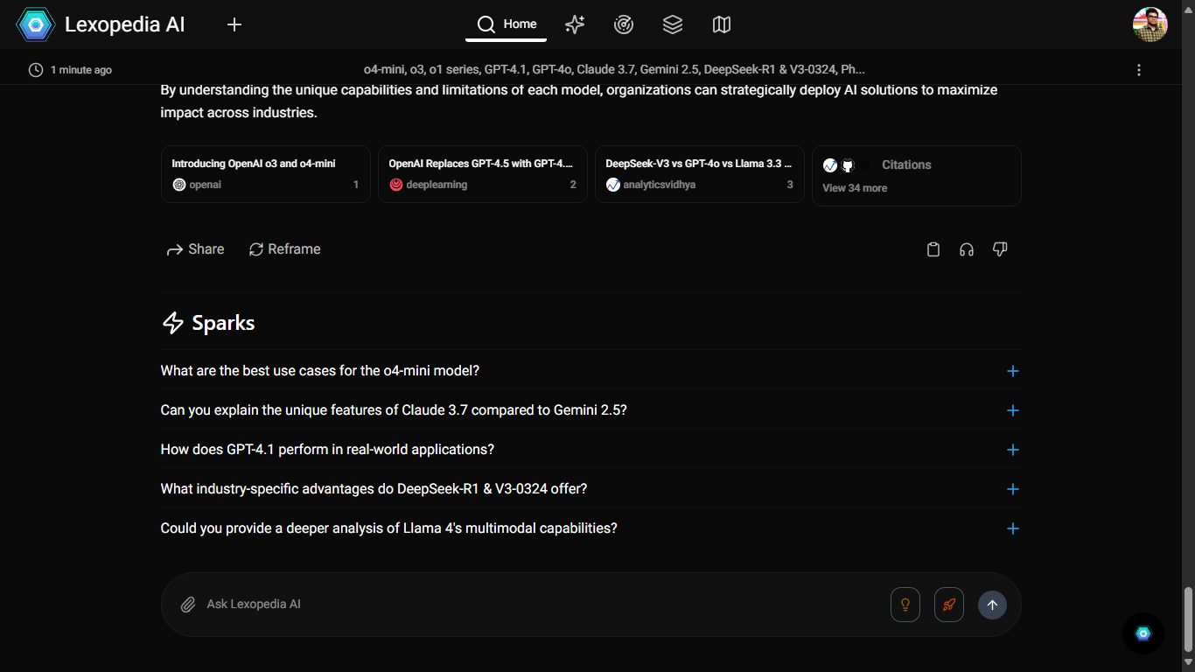Start a new chat with plus icon
Viewport: 1195px width, 672px height.
click(234, 24)
